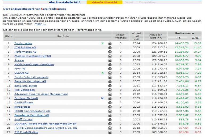
Task: Sort by 'Anzahl Wechsel' column header
Action: 121,36
